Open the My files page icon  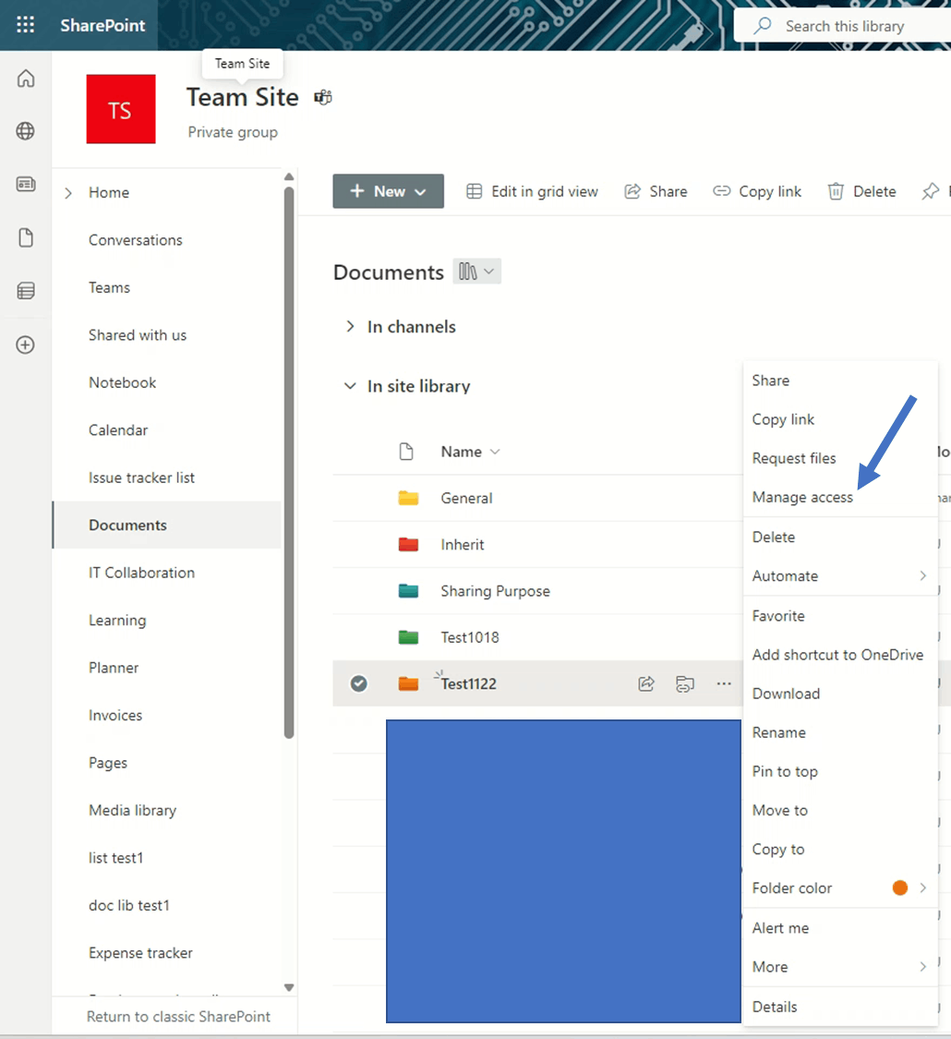26,237
